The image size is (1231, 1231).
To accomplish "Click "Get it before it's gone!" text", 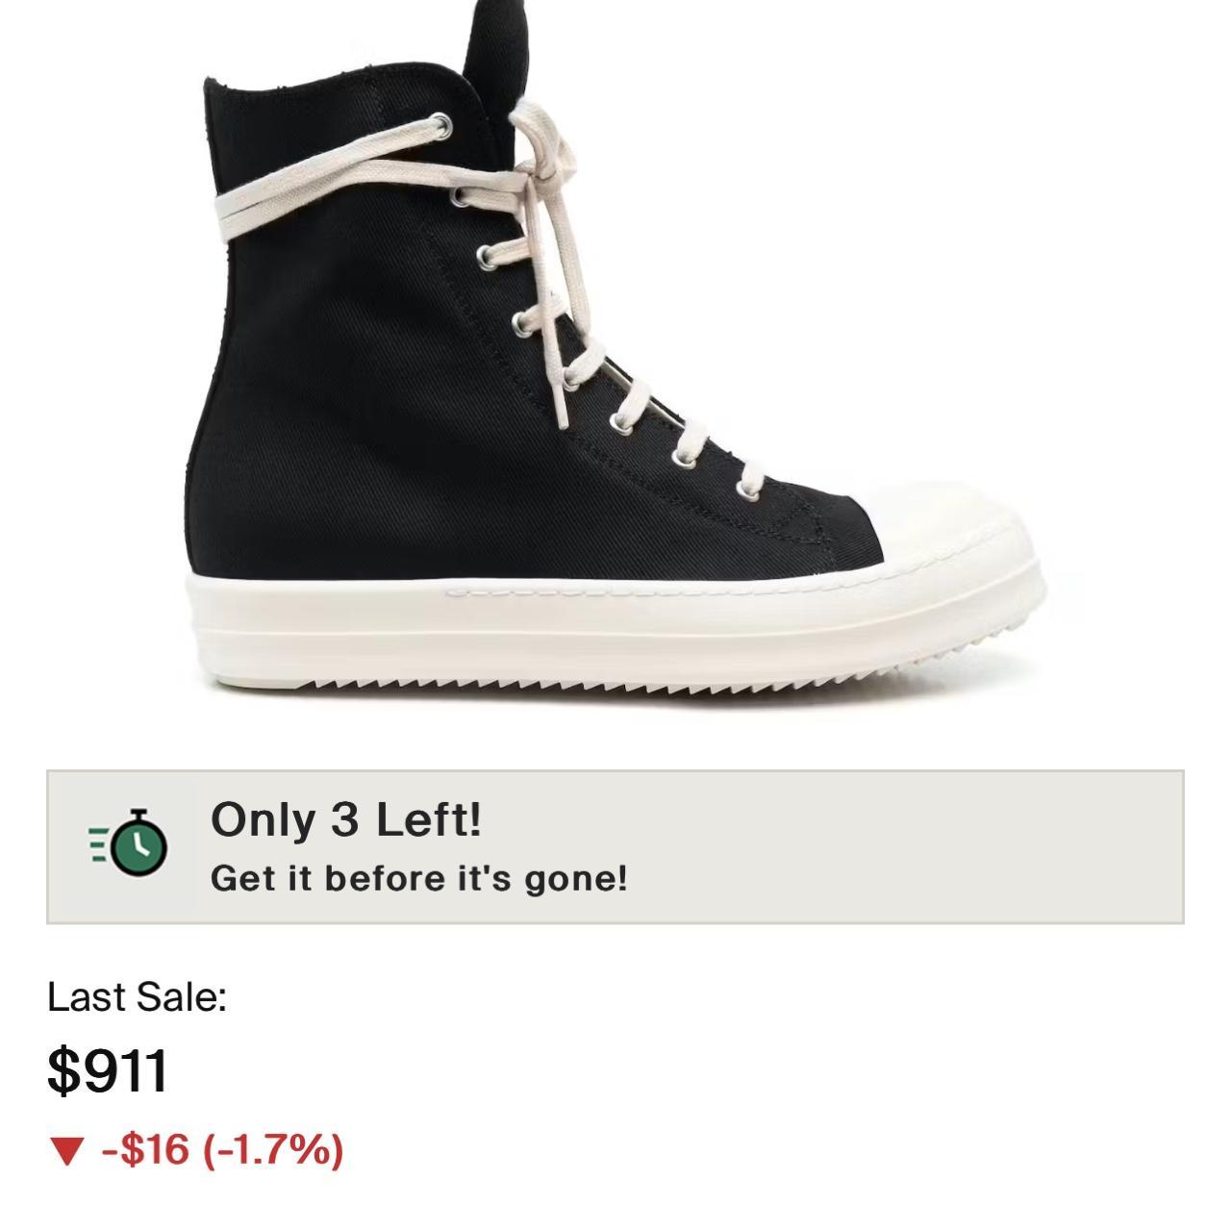I will coord(418,878).
